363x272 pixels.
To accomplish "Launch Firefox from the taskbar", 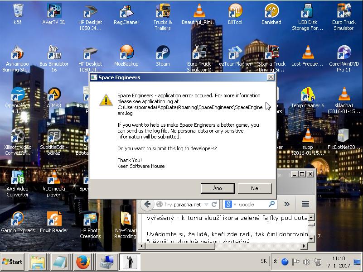I will pyautogui.click(x=82, y=262).
